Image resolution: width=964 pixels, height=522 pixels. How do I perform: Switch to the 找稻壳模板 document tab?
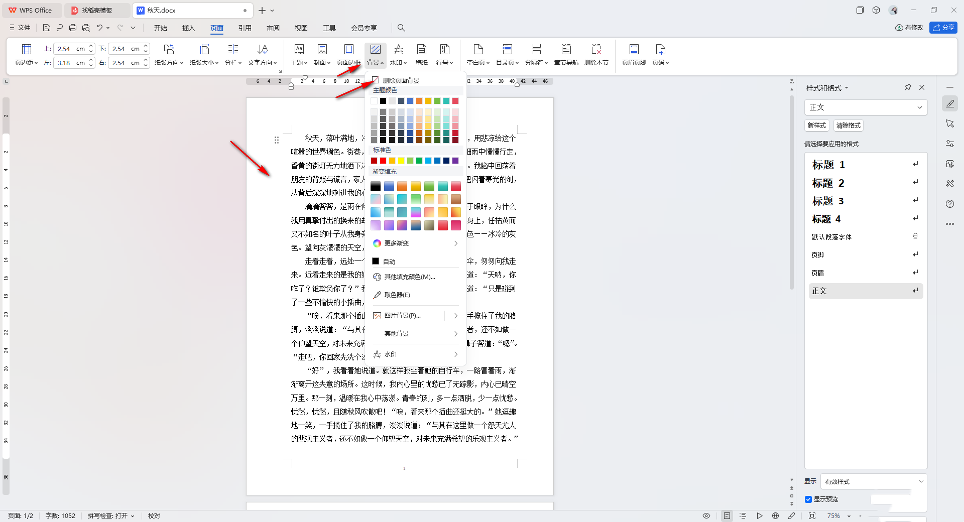tap(97, 10)
